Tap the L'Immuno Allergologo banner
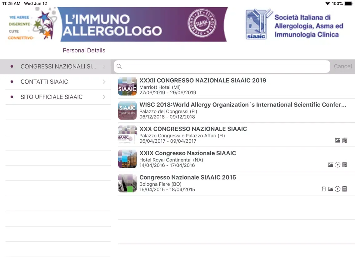This screenshot has height=266, width=355. (144, 24)
